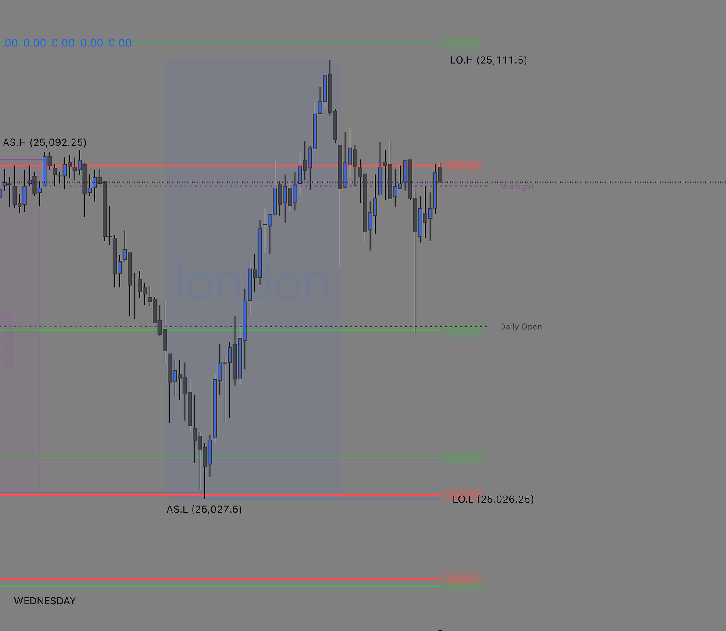Viewport: 726px width, 631px height.
Task: Click the green 25034.25 price tag
Action: (x=462, y=458)
